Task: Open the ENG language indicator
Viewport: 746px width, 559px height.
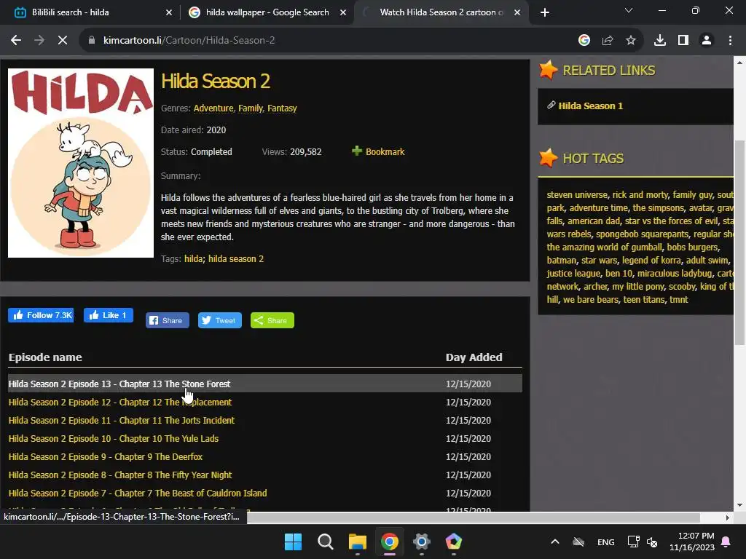Action: click(x=605, y=542)
